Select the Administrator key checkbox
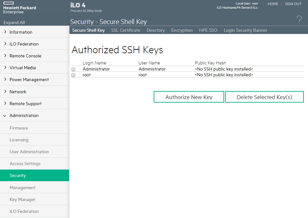Viewport: 308px width, 218px height. (73, 69)
